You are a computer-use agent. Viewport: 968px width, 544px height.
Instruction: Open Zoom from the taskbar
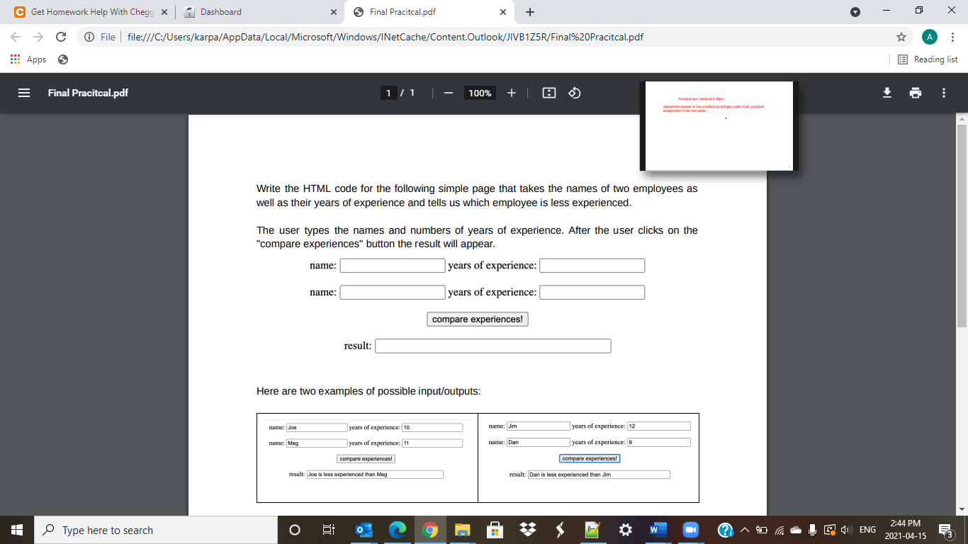(690, 530)
